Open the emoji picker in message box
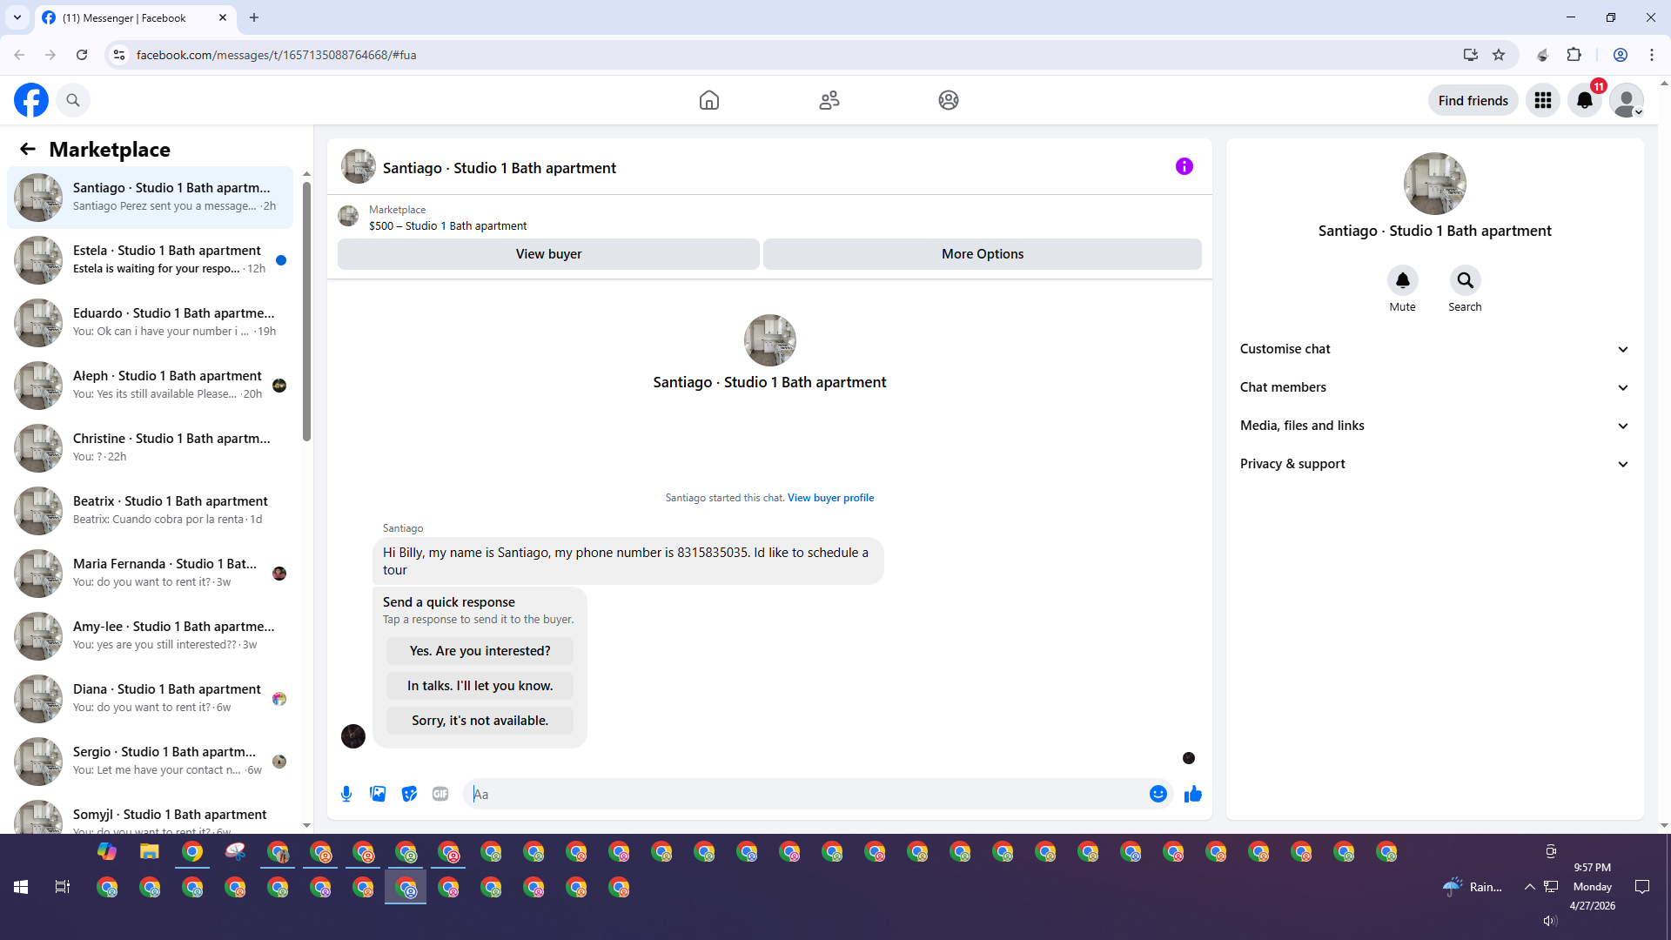 [1158, 794]
